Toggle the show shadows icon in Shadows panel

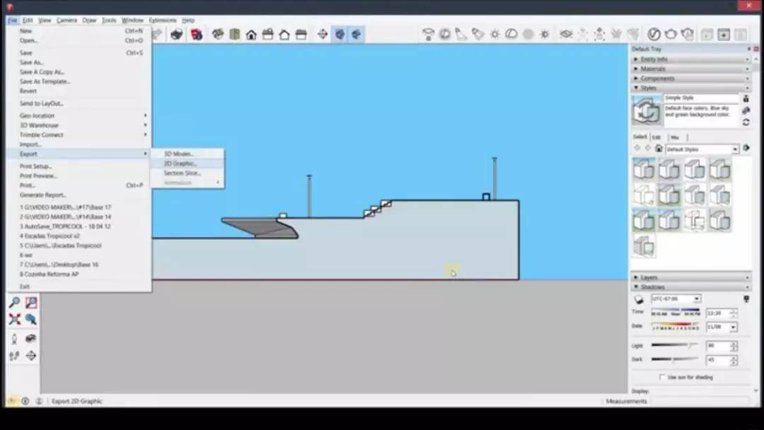click(639, 299)
